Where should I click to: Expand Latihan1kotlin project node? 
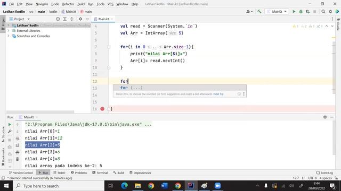coord(9,25)
